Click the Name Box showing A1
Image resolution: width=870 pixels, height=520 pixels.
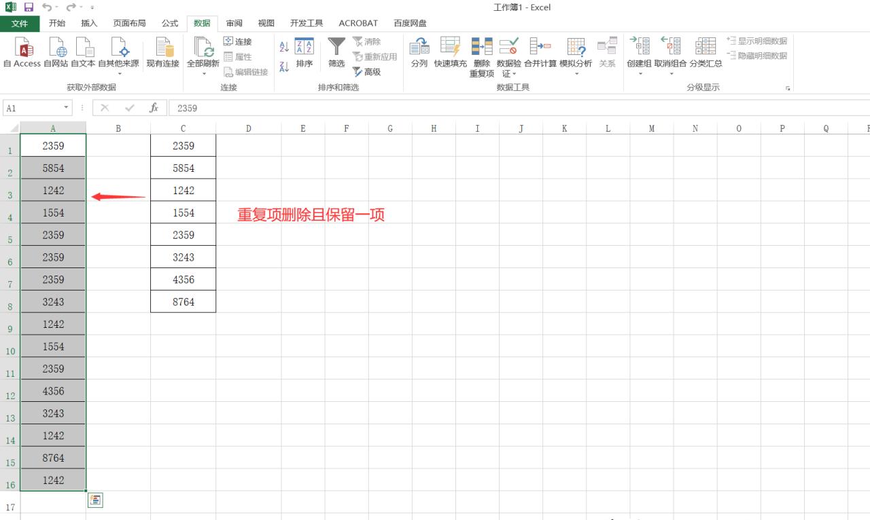point(32,108)
